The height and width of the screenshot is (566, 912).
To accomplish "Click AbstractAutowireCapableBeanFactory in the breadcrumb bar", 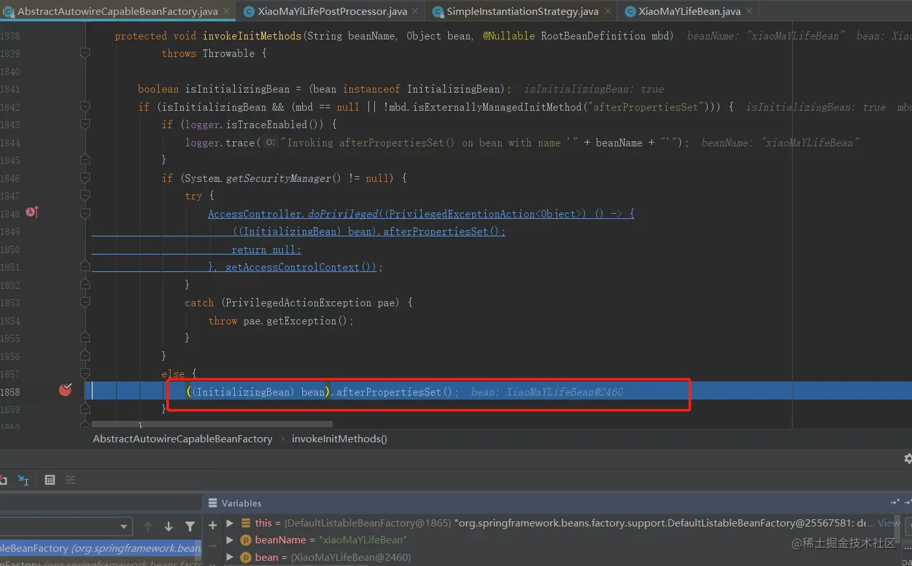I will 182,439.
